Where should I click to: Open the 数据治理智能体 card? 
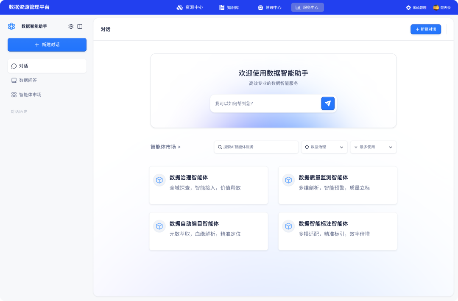pos(209,185)
